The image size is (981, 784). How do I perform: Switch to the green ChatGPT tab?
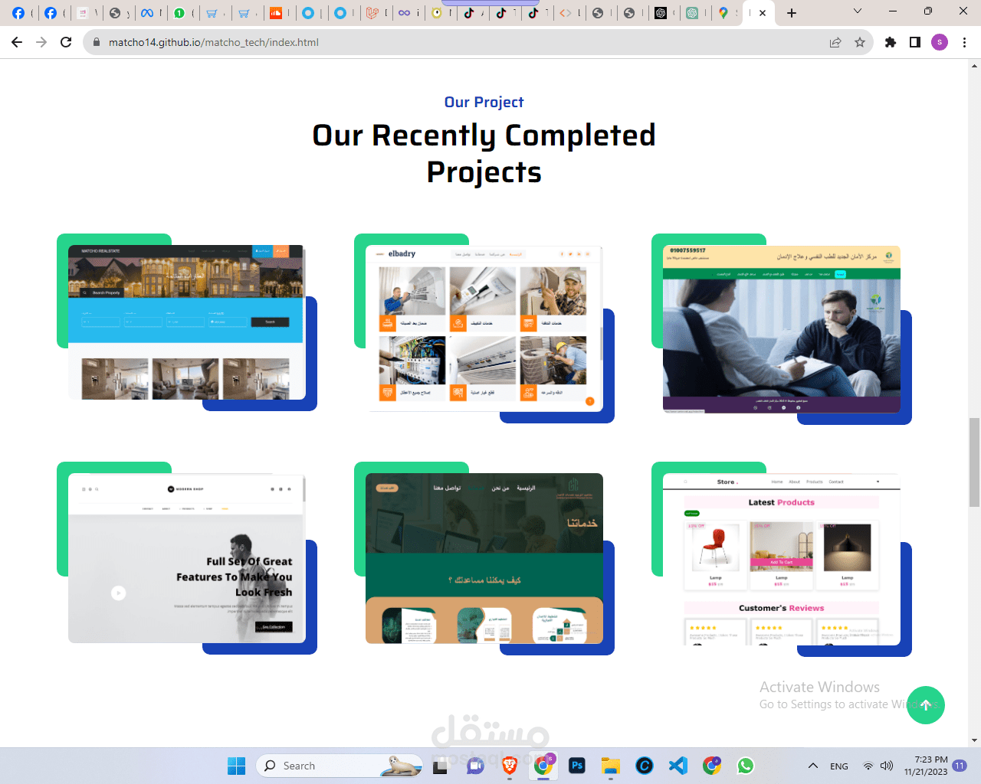pos(692,12)
